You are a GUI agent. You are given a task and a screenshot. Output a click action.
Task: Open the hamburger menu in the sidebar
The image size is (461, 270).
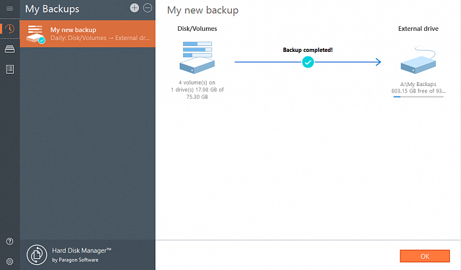[x=9, y=9]
